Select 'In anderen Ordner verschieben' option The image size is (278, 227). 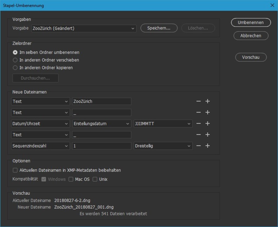click(x=15, y=60)
